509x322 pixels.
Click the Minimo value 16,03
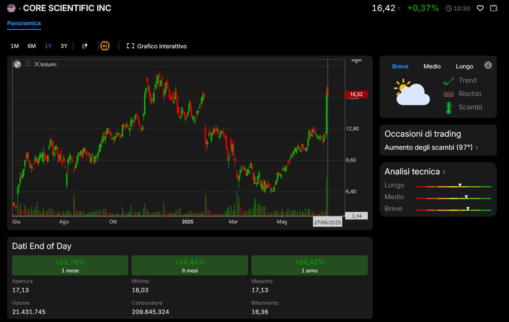140,290
